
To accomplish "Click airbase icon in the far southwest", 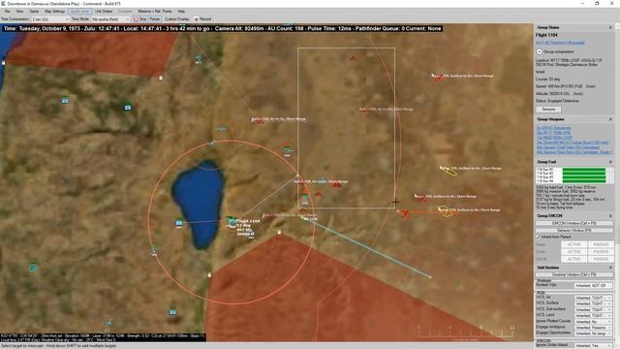I will click(33, 268).
